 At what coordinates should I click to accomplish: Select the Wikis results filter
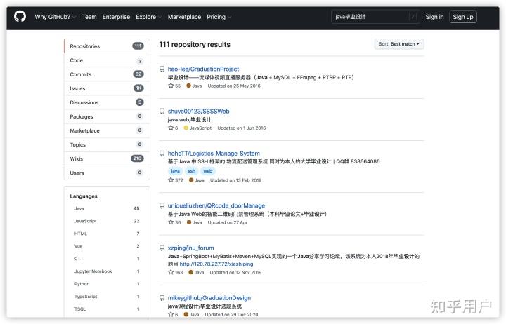click(x=107, y=158)
